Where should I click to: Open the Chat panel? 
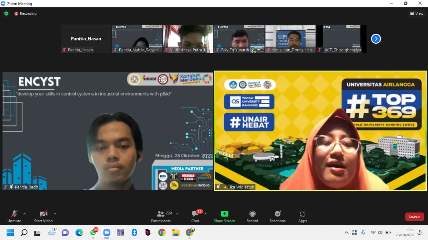pyautogui.click(x=195, y=216)
